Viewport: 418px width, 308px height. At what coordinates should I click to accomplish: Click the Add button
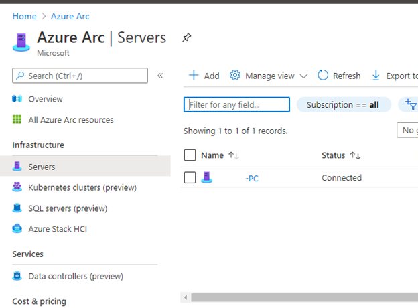204,76
